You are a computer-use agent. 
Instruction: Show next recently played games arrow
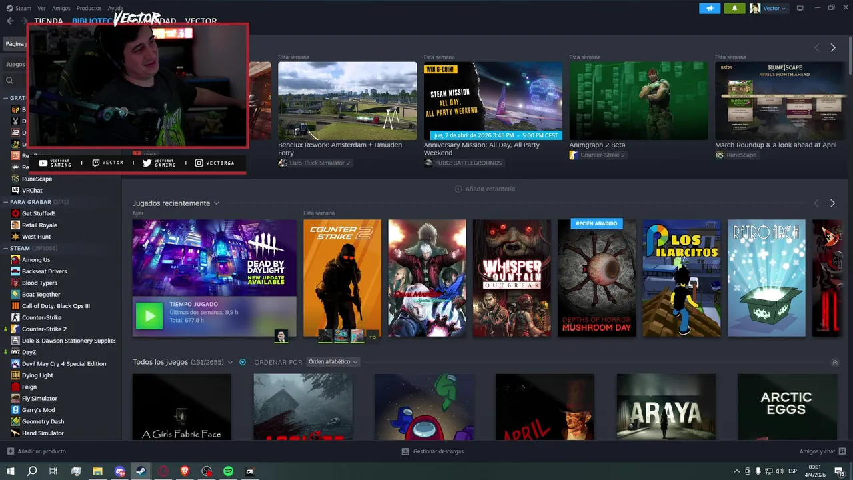[832, 203]
